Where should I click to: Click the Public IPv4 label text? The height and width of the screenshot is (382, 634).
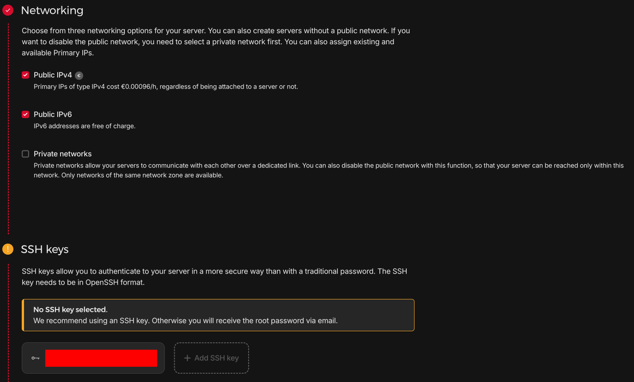tap(53, 75)
